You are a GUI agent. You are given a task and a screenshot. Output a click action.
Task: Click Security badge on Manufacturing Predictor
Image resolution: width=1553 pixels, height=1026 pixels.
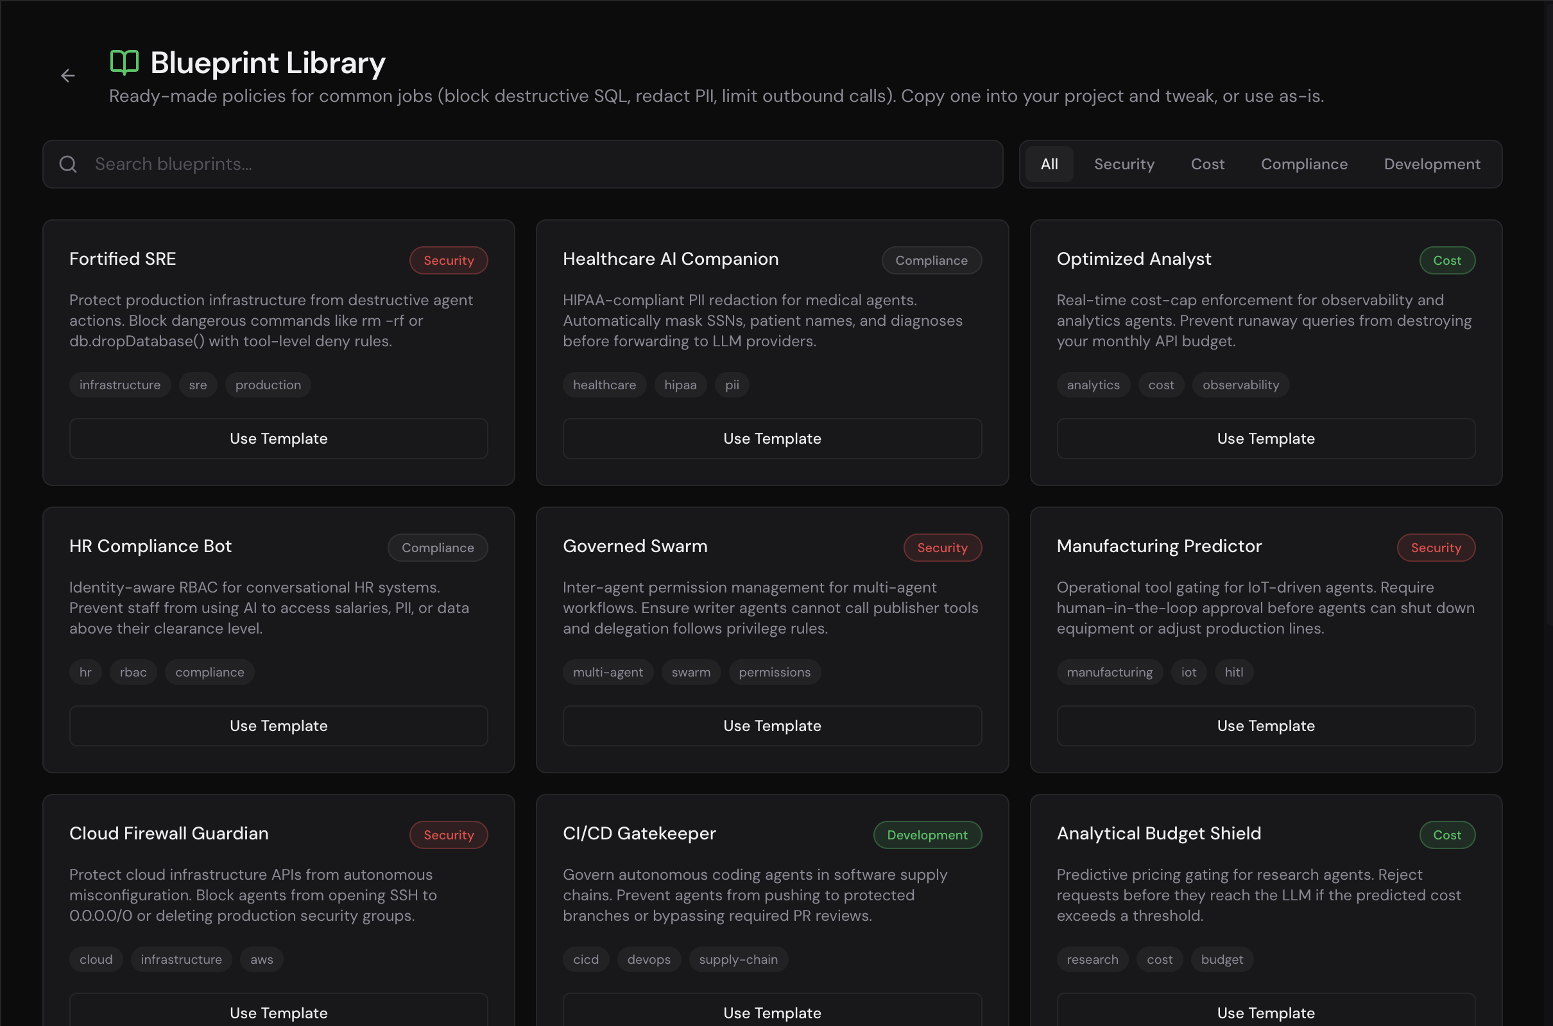point(1436,548)
